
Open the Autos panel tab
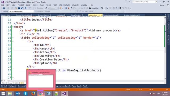click(74, 86)
